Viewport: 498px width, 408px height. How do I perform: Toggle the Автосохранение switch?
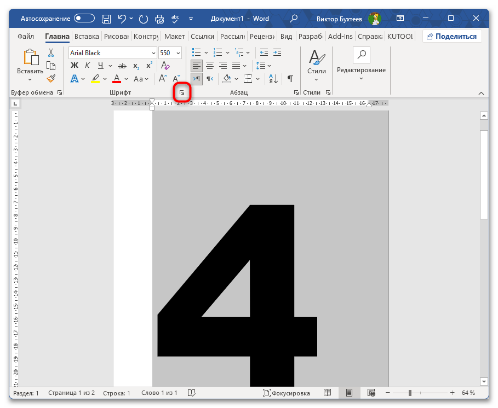click(85, 19)
